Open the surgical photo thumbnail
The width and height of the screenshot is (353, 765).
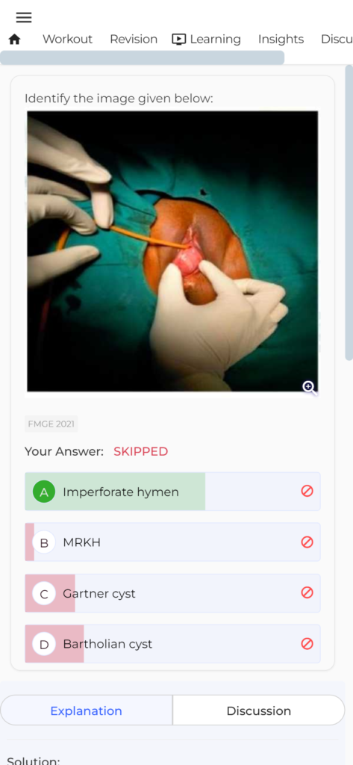pyautogui.click(x=172, y=251)
